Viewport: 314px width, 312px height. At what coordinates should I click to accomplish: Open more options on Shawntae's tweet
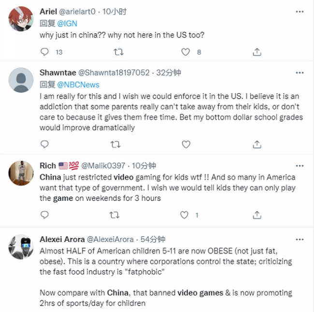pos(300,73)
